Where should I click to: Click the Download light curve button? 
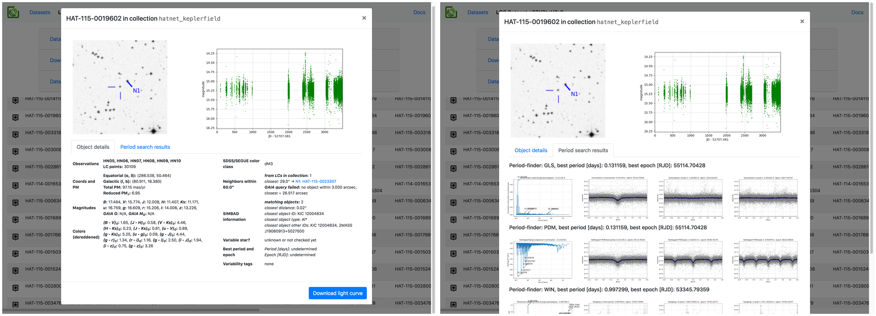click(338, 293)
